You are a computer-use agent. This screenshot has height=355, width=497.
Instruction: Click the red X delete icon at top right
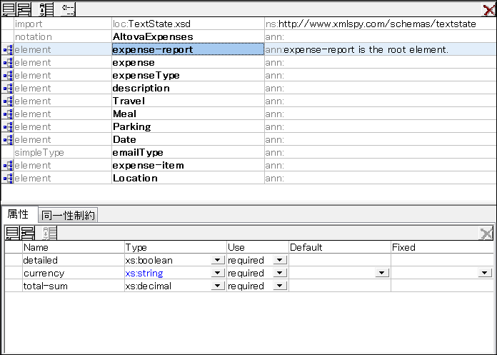point(488,10)
